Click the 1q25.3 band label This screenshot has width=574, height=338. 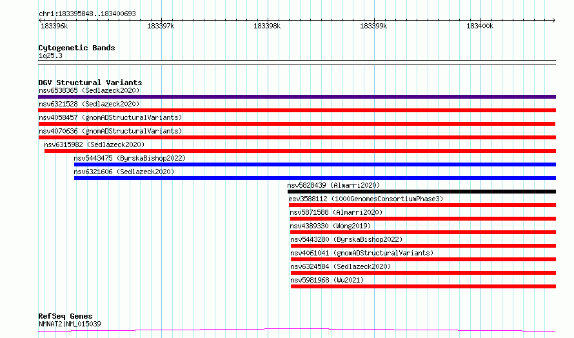coord(50,55)
